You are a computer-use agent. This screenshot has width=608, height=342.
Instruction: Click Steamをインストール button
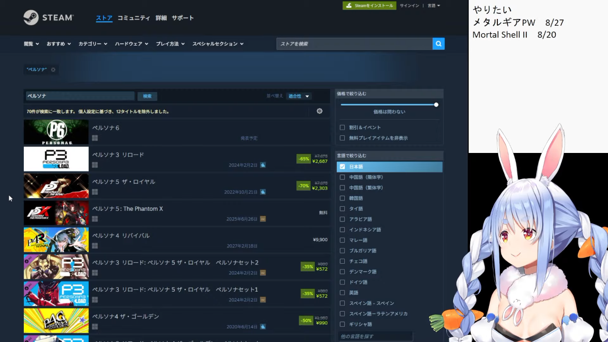[x=370, y=6]
